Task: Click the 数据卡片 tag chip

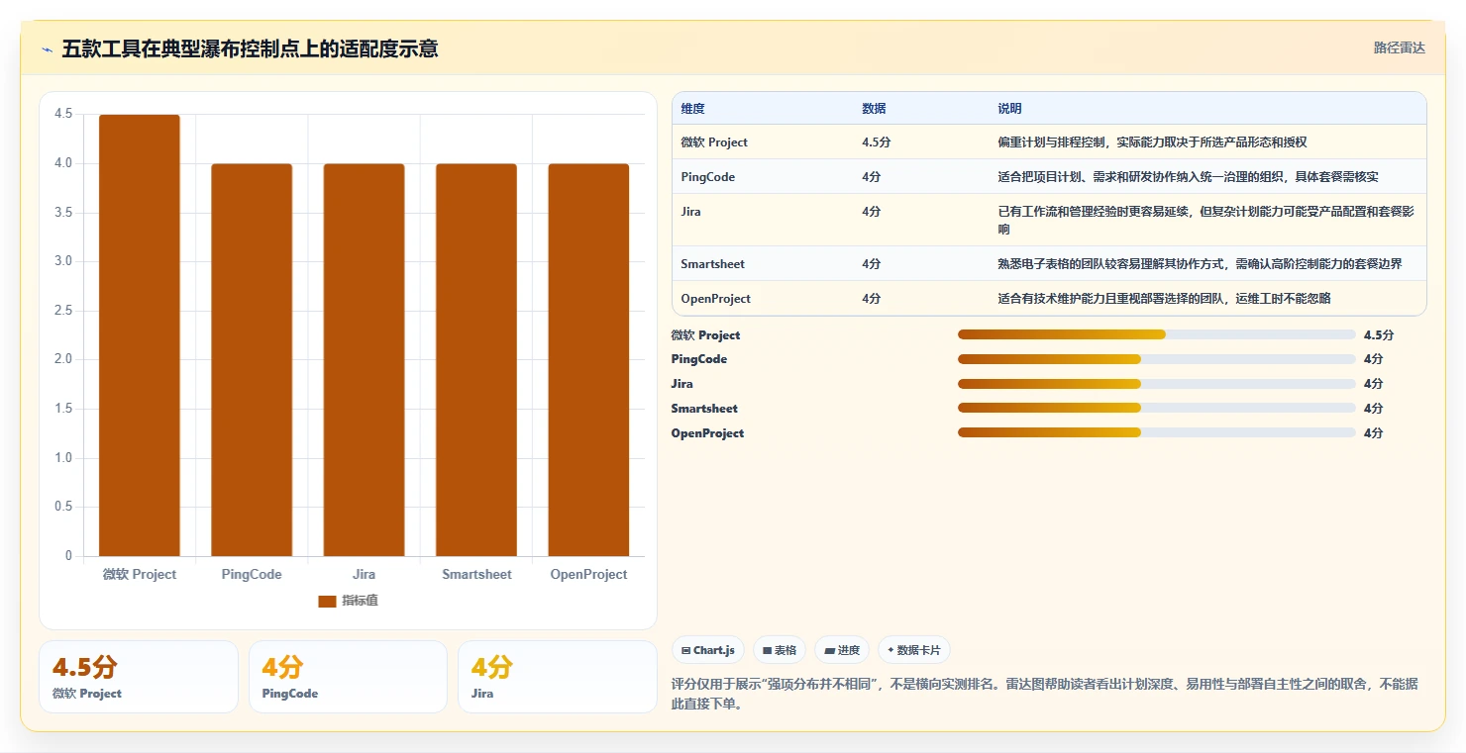Action: [913, 650]
